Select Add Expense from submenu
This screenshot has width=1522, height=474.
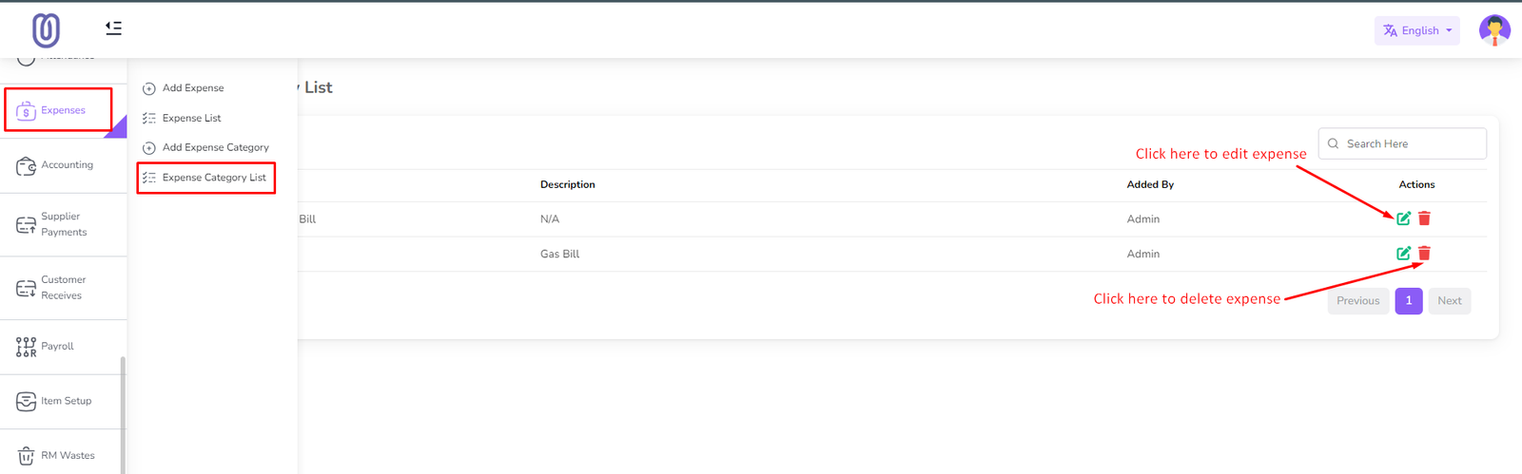click(x=193, y=88)
